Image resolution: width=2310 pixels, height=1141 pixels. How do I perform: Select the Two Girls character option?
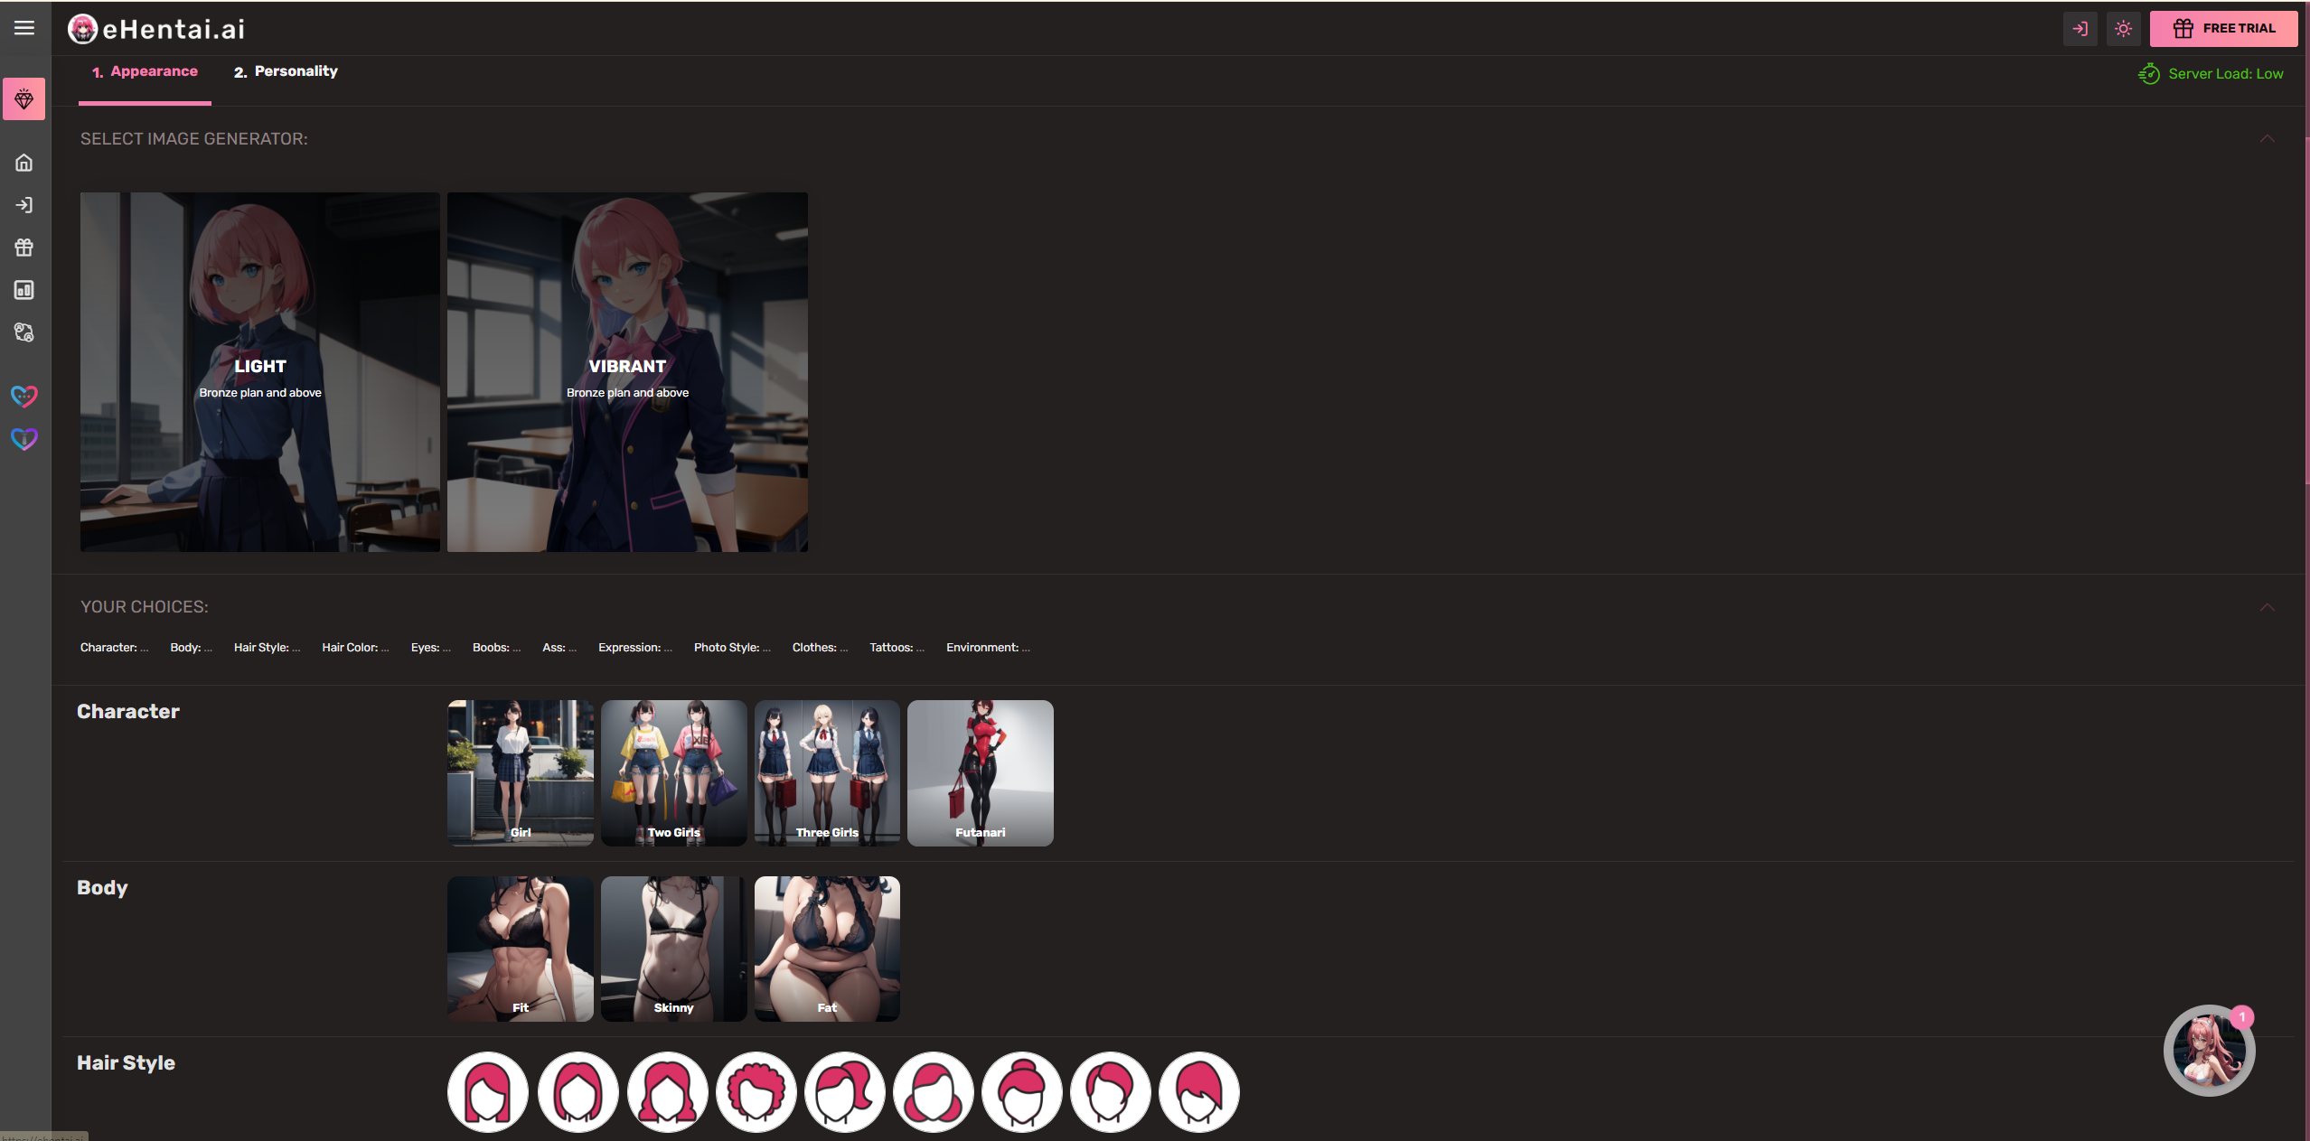click(673, 772)
